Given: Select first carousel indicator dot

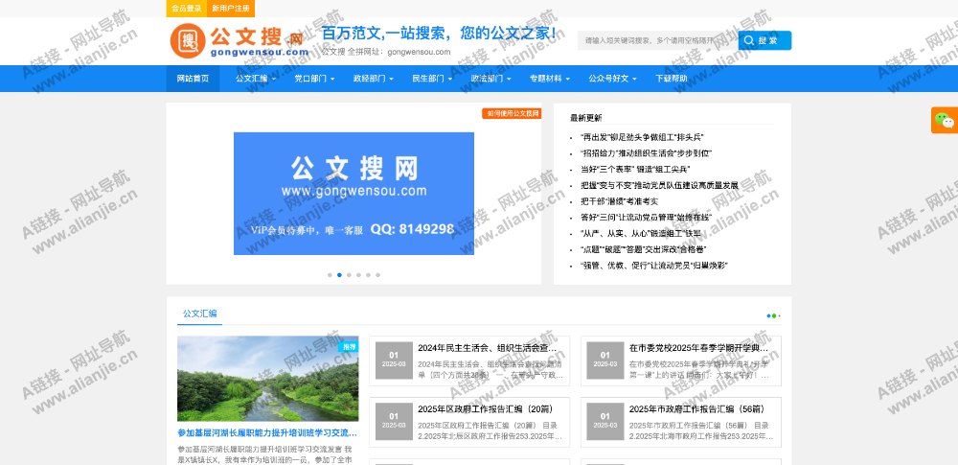Looking at the screenshot, I should 330,275.
